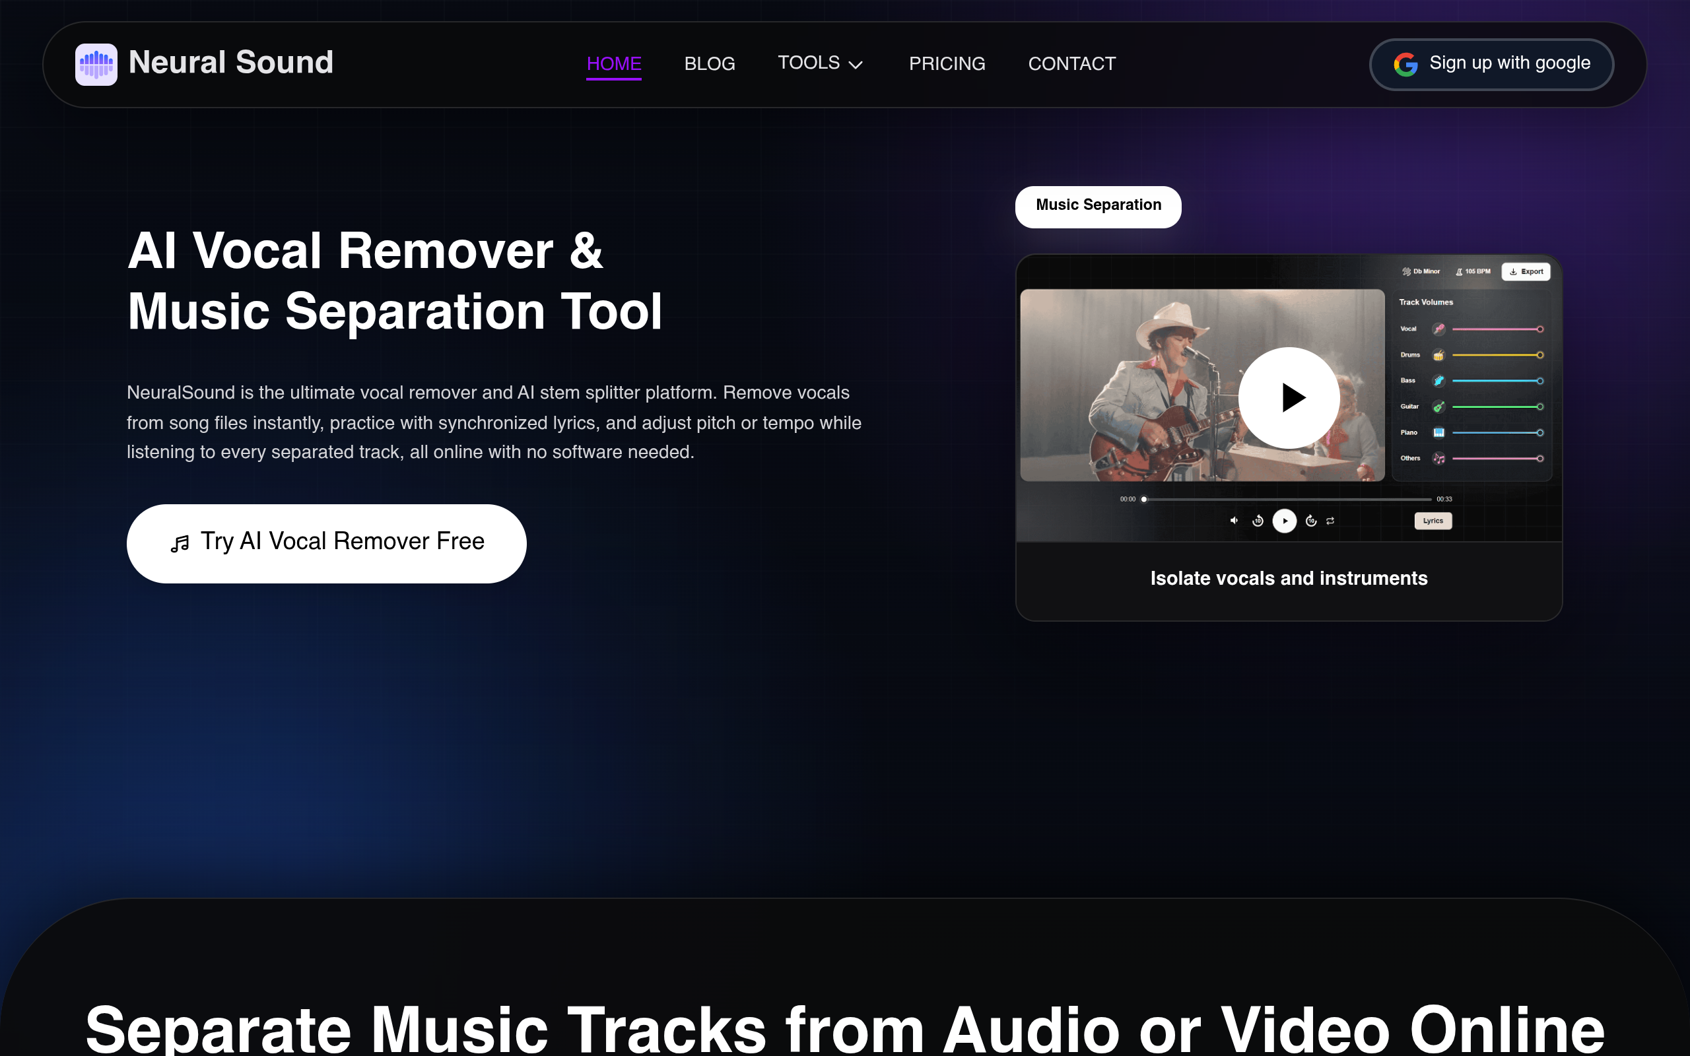Screen dimensions: 1690x1056
Task: Click the 105 BPM metronome indicator
Action: click(1473, 272)
